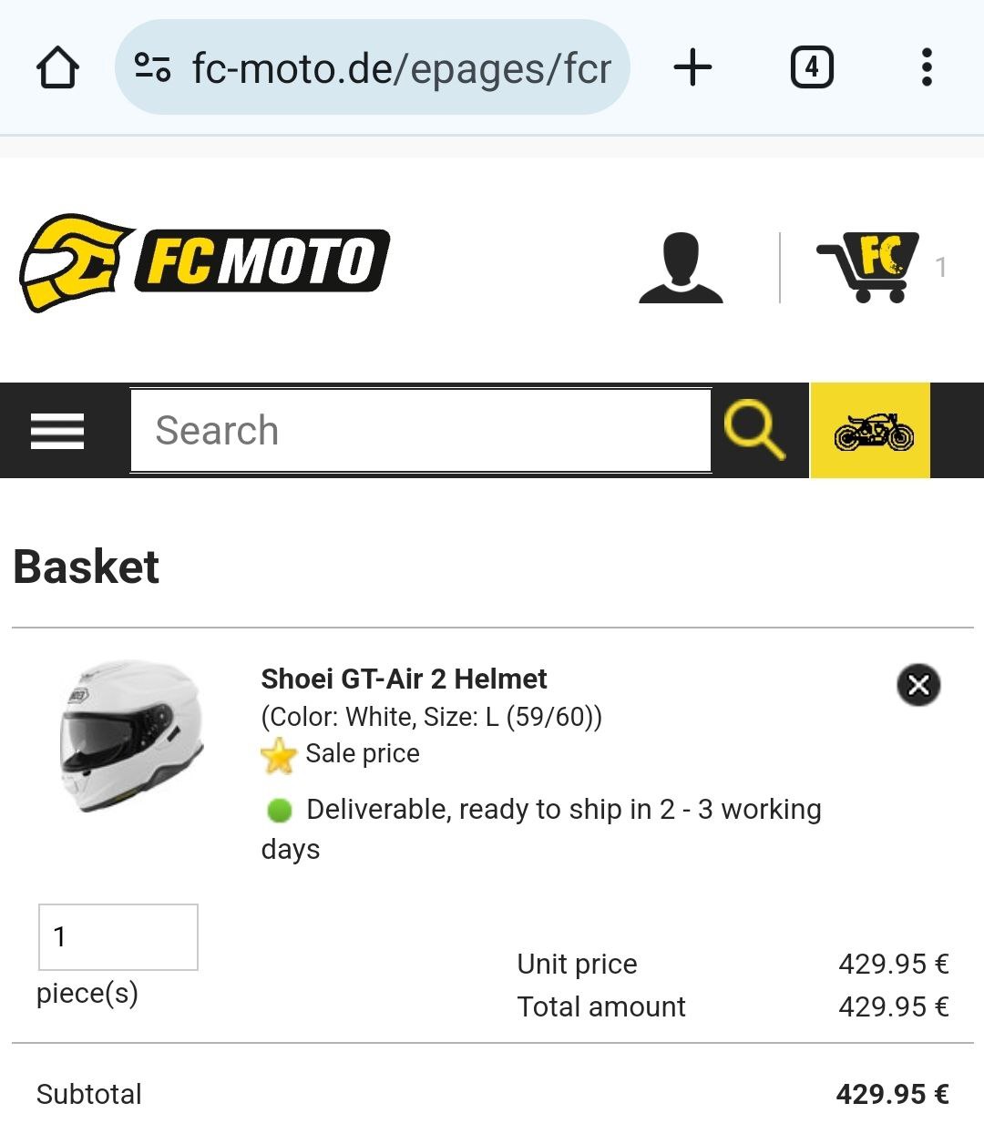This screenshot has height=1144, width=984.
Task: Open a new browser tab
Action: [x=692, y=67]
